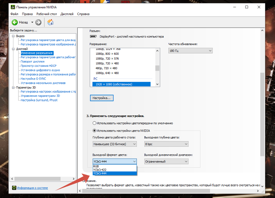Open Регулировка параметров цвета рабочего стола

48,57
